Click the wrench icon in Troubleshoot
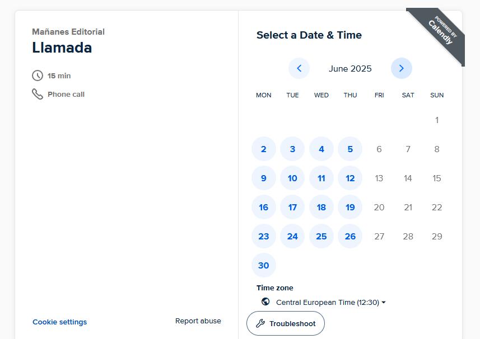This screenshot has width=480, height=339. click(x=260, y=323)
